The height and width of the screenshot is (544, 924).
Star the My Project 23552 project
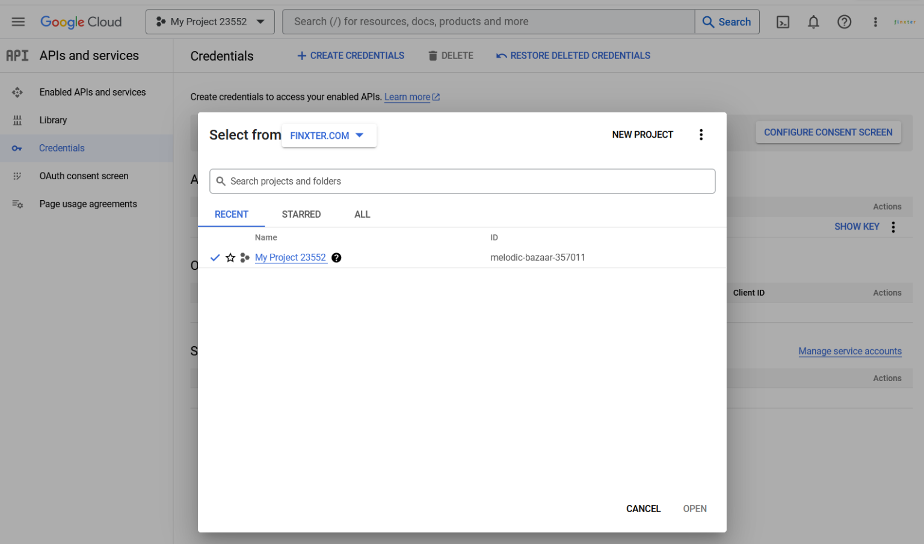pyautogui.click(x=230, y=257)
